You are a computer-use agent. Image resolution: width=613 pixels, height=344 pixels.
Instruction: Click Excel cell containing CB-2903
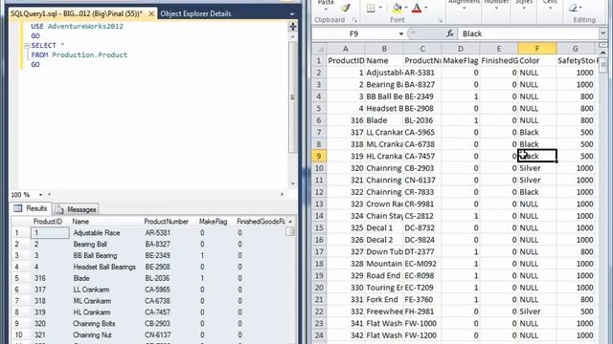422,168
